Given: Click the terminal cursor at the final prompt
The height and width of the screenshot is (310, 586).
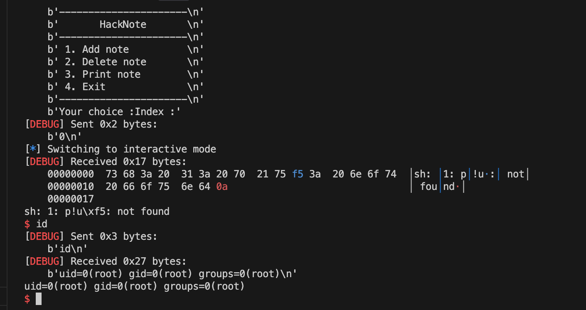Looking at the screenshot, I should pos(39,299).
